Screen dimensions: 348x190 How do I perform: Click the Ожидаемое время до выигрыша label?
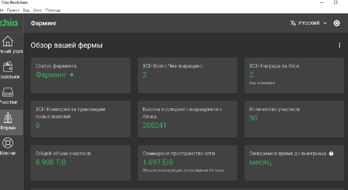point(288,154)
